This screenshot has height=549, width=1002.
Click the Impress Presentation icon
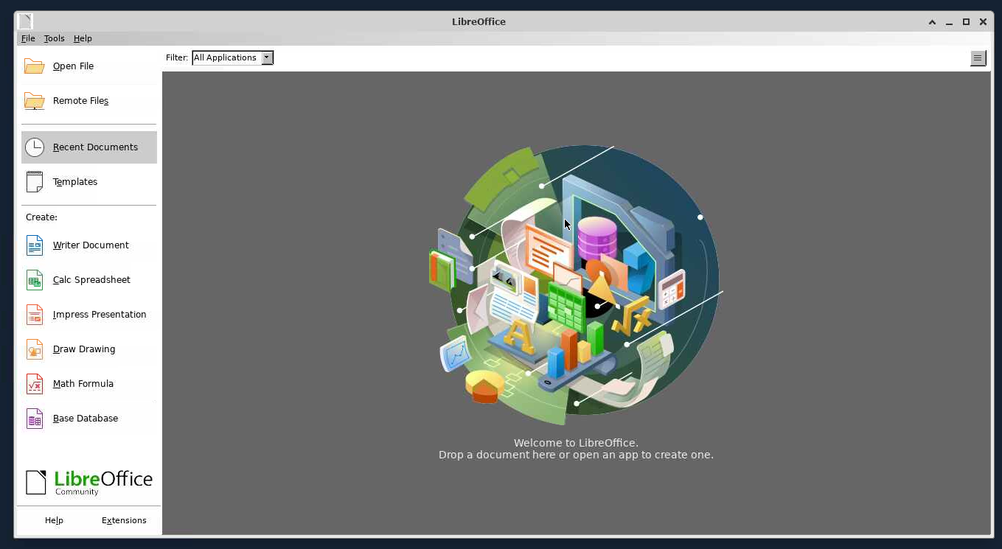pos(34,315)
